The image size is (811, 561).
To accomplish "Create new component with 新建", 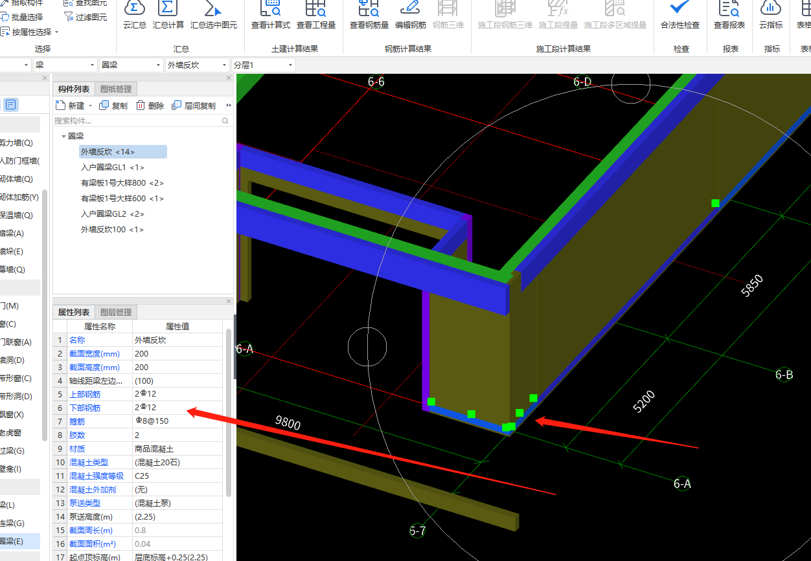I will pyautogui.click(x=71, y=105).
